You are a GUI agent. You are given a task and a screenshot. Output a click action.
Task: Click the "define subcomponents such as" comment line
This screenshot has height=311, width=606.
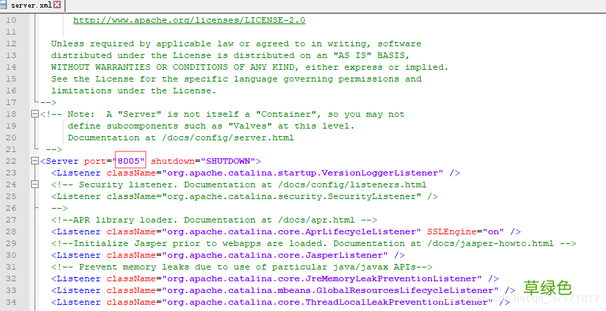pos(211,126)
